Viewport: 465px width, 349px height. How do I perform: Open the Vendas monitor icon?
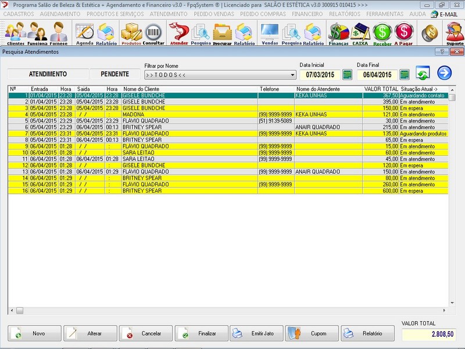point(270,34)
